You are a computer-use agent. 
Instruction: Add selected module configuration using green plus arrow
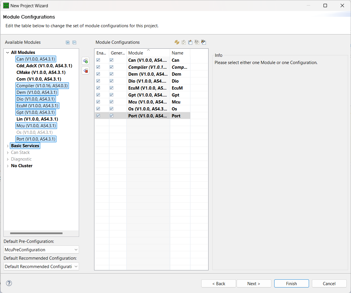85,61
